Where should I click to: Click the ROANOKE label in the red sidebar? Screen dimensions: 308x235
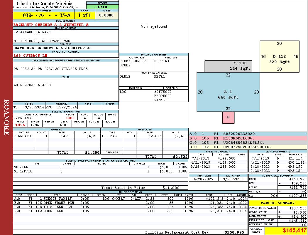tap(6, 117)
